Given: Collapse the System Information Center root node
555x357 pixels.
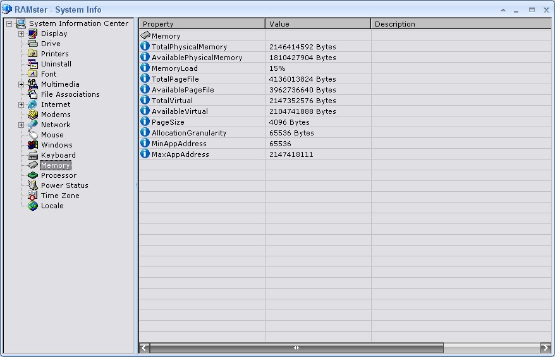Looking at the screenshot, I should coord(9,24).
